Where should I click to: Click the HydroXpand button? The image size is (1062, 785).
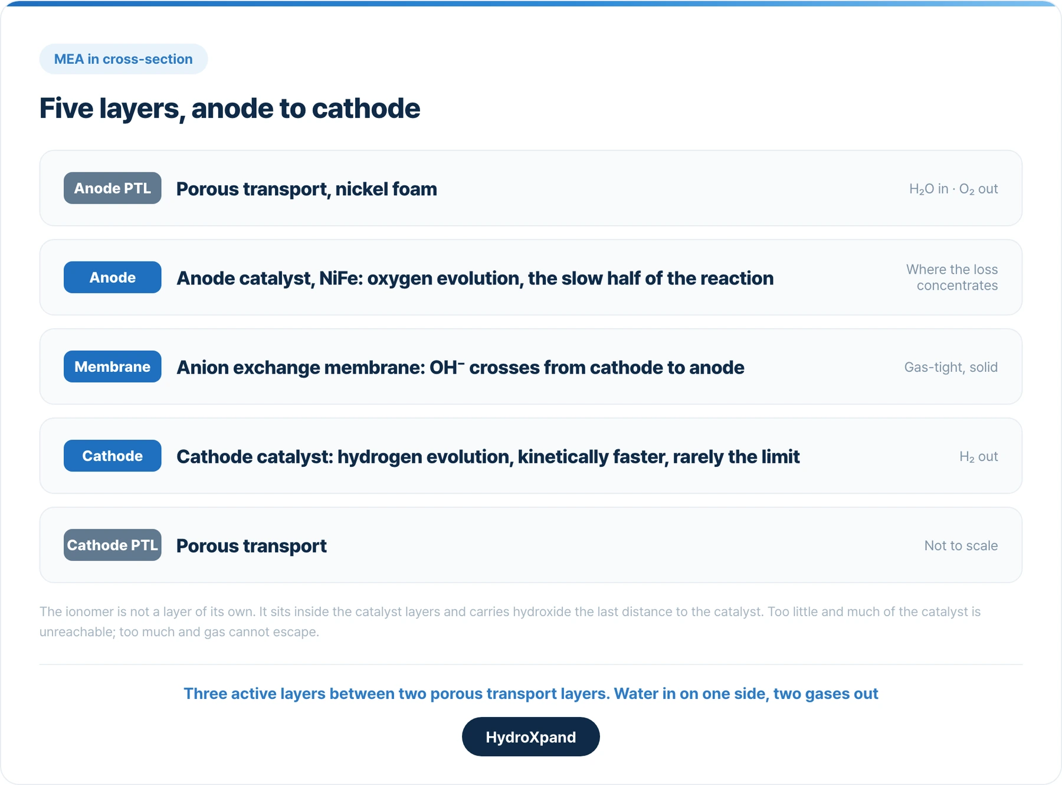point(530,737)
